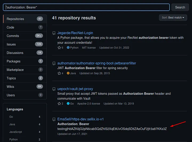Click the Java language dot on authomator
192x142 pixels.
click(68, 73)
